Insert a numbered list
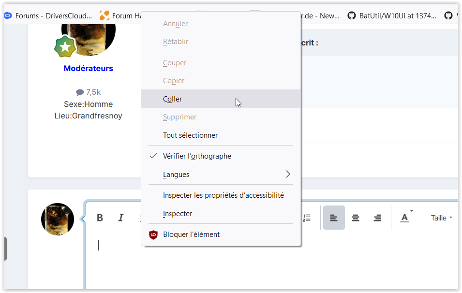Image resolution: width=462 pixels, height=293 pixels. click(x=307, y=218)
